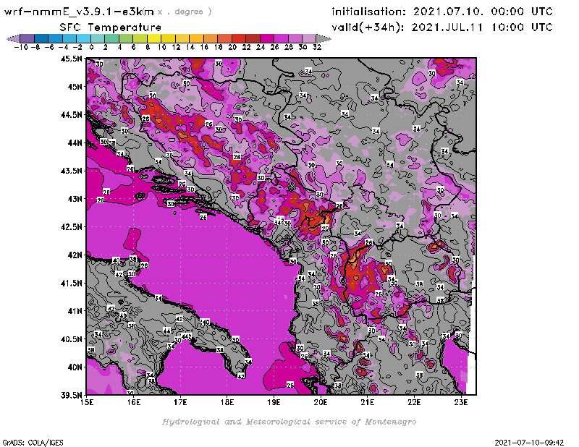
Task: Click the "15E" longitude label
Action: [x=87, y=402]
